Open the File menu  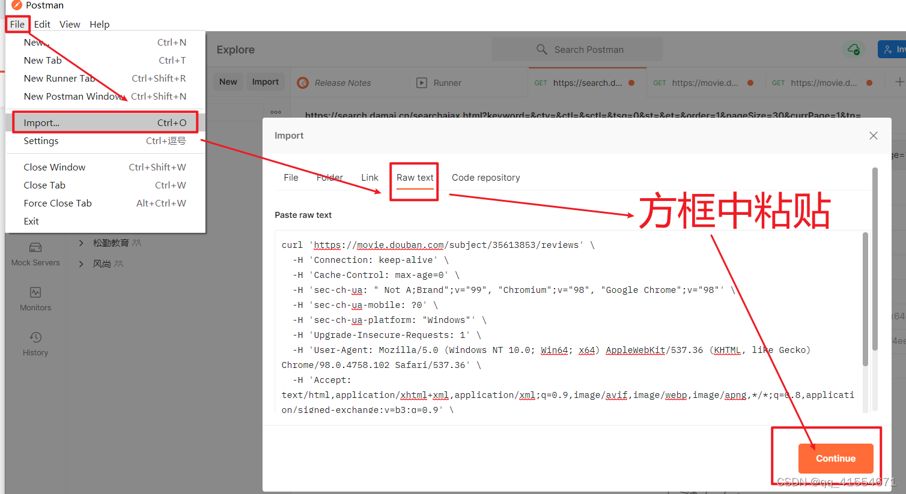17,25
